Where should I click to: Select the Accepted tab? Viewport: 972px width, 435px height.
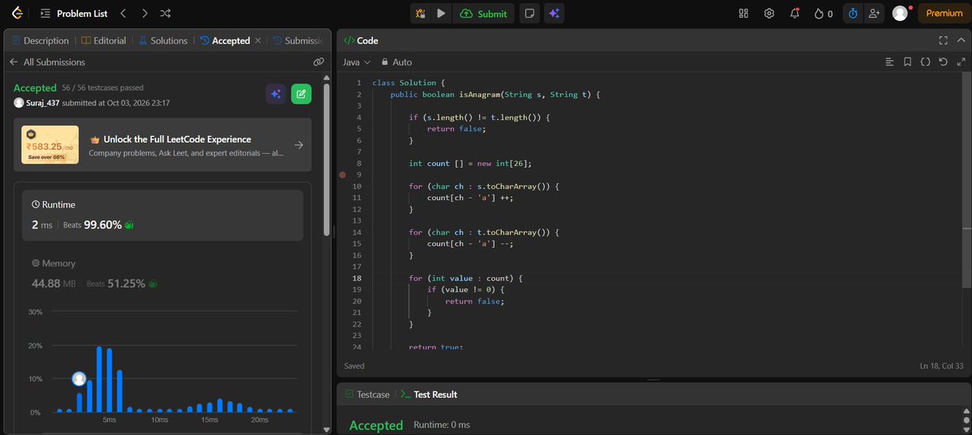click(x=225, y=41)
